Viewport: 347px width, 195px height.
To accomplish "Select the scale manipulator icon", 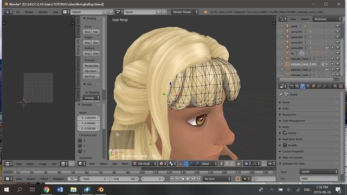I will click(x=196, y=164).
